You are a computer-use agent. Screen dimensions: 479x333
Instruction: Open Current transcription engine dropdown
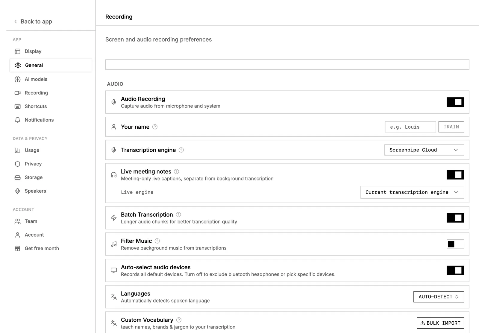click(x=412, y=192)
